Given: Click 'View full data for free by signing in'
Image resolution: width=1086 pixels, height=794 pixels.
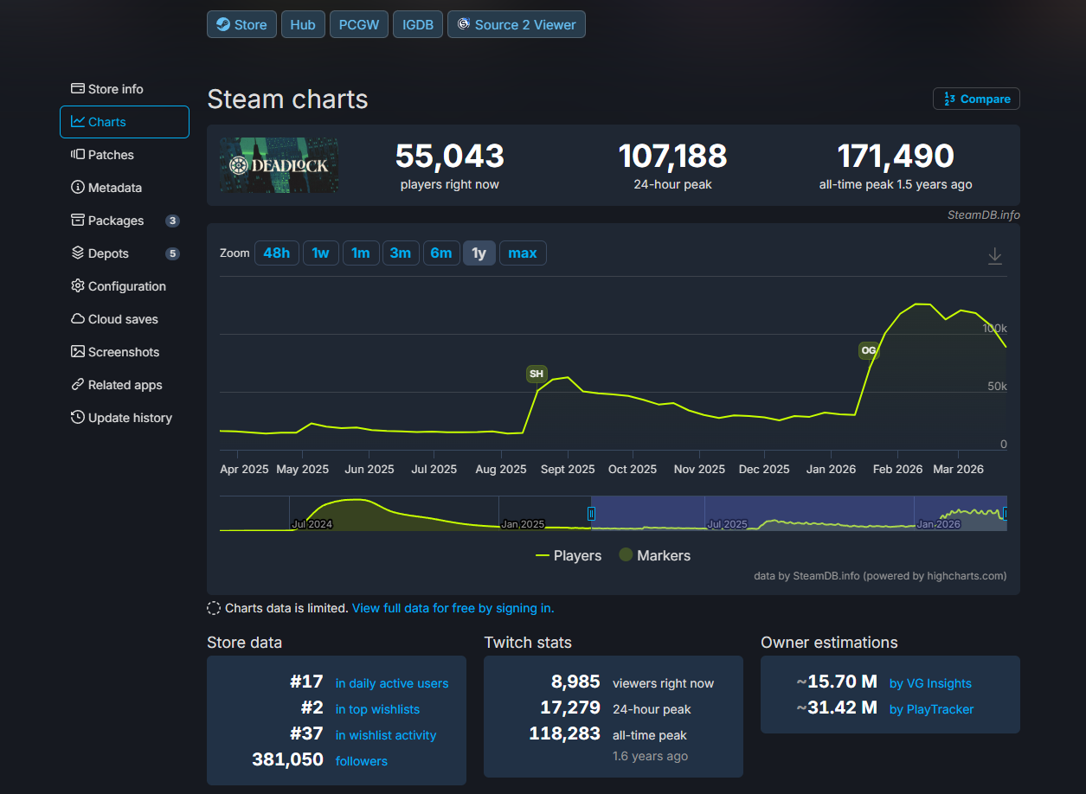Looking at the screenshot, I should [x=453, y=608].
